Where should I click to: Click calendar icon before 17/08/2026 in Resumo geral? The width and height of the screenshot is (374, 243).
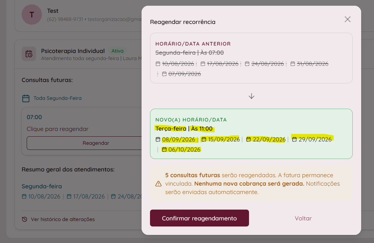[x=69, y=196]
